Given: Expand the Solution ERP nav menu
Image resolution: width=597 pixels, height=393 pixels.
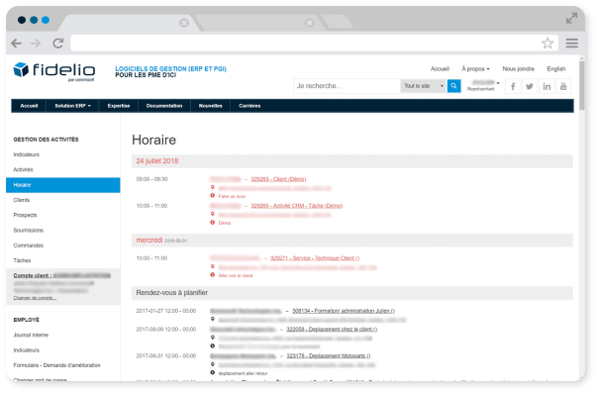Looking at the screenshot, I should pyautogui.click(x=72, y=106).
